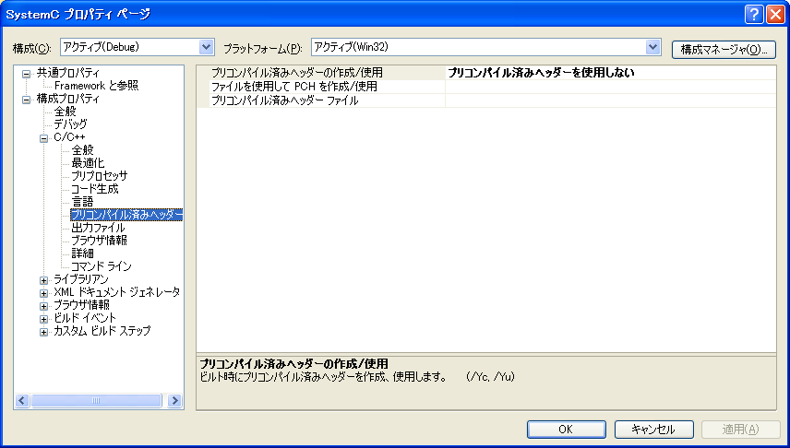Image resolution: width=790 pixels, height=448 pixels.
Task: Click the help question mark button
Action: (754, 15)
